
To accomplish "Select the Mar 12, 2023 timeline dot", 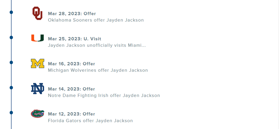I will [11, 113].
